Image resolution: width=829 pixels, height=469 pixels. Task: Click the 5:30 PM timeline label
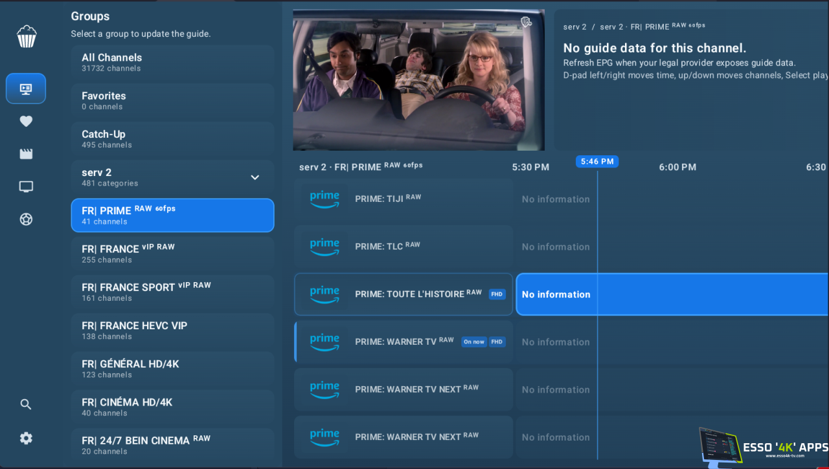coord(530,167)
